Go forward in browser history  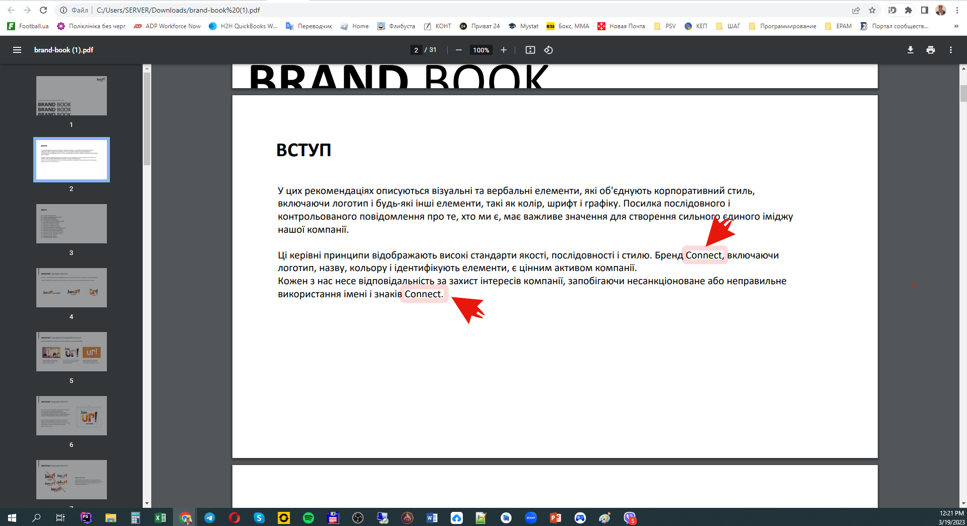point(27,10)
